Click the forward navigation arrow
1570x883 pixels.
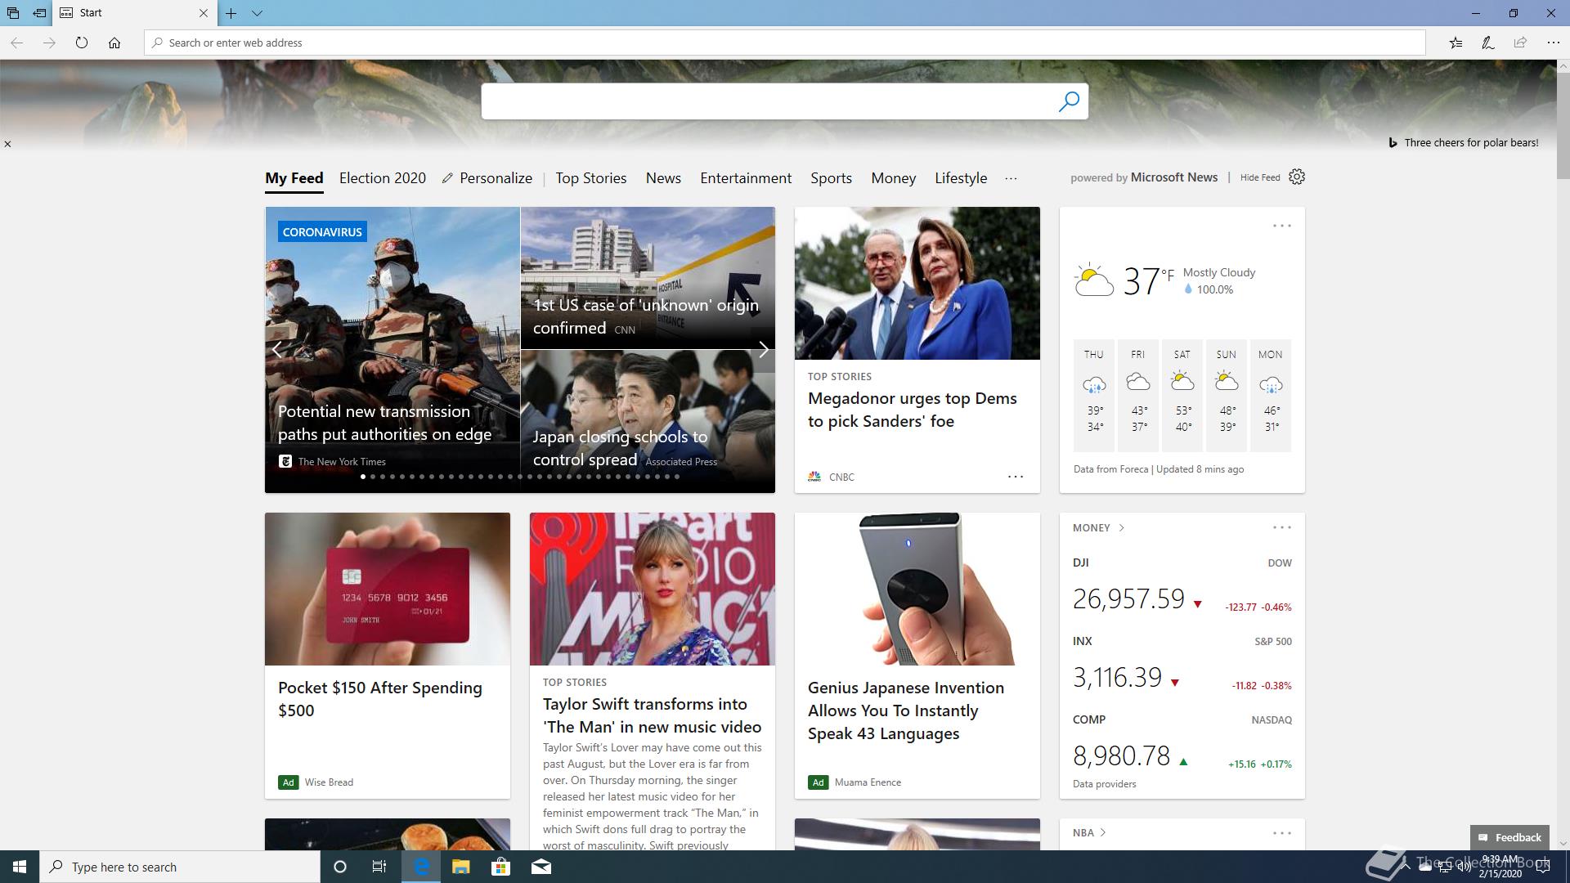[x=49, y=43]
